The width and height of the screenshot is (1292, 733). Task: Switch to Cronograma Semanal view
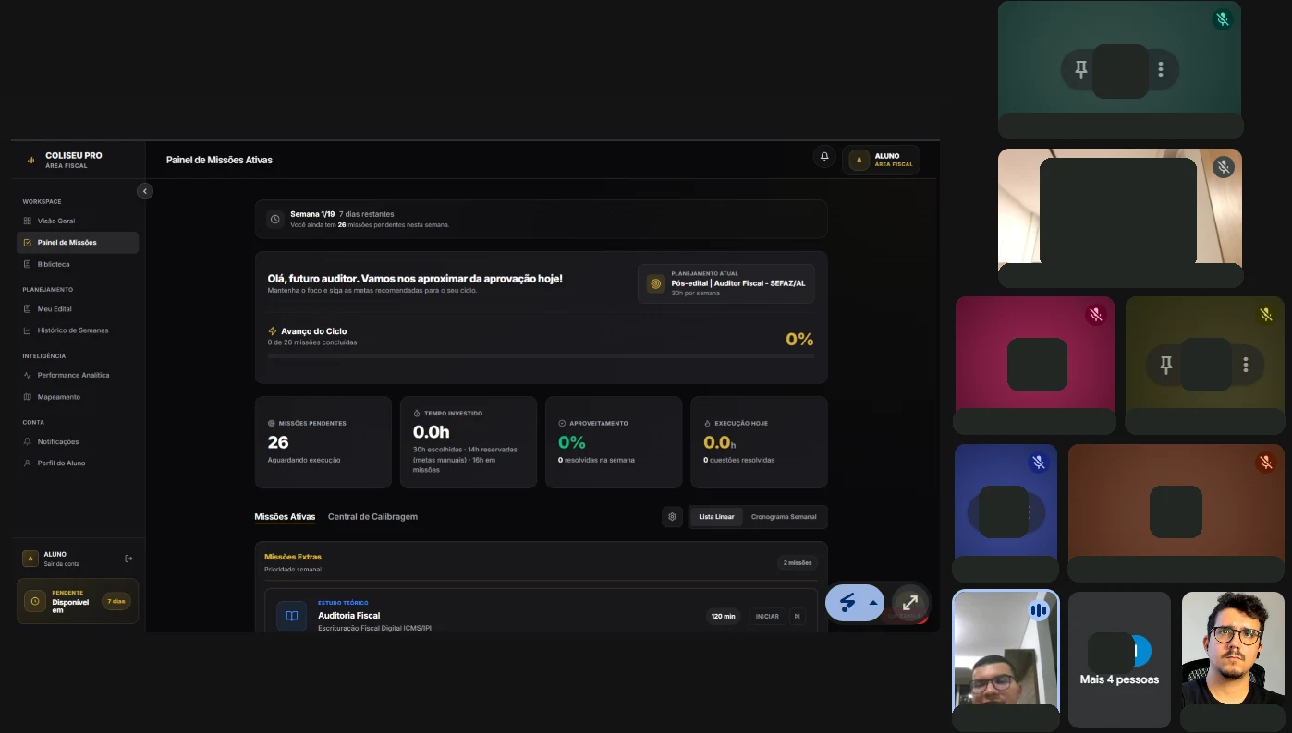(784, 517)
